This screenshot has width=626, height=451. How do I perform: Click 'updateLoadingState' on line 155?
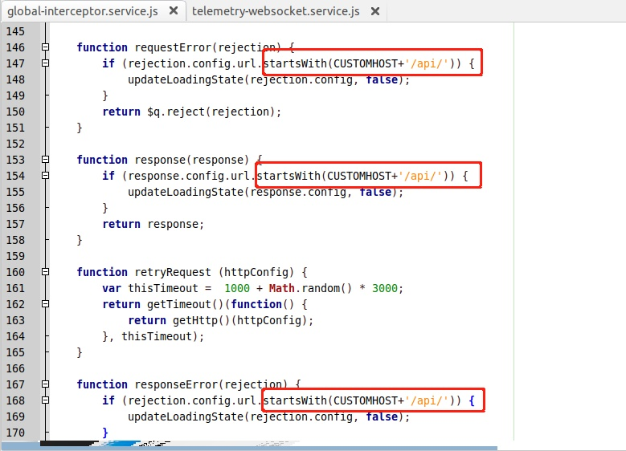[186, 193]
